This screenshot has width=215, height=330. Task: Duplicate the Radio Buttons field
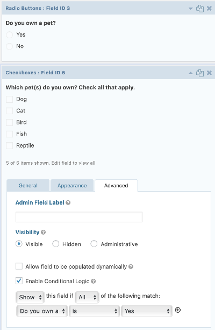200,9
